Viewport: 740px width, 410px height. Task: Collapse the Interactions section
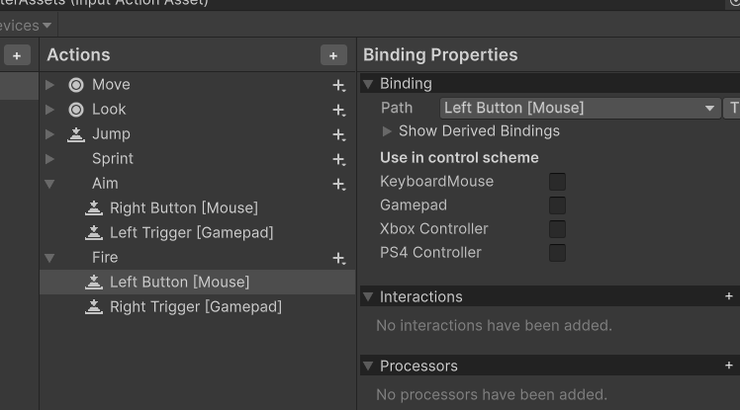[368, 297]
